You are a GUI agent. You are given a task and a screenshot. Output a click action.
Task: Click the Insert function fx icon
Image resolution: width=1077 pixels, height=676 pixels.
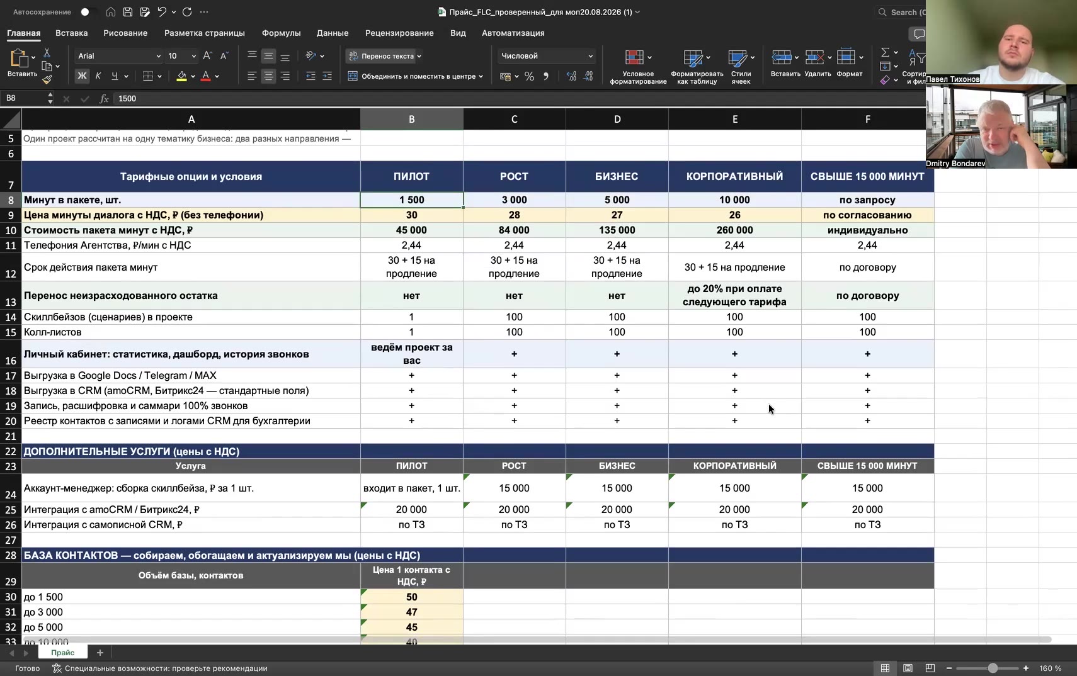104,99
